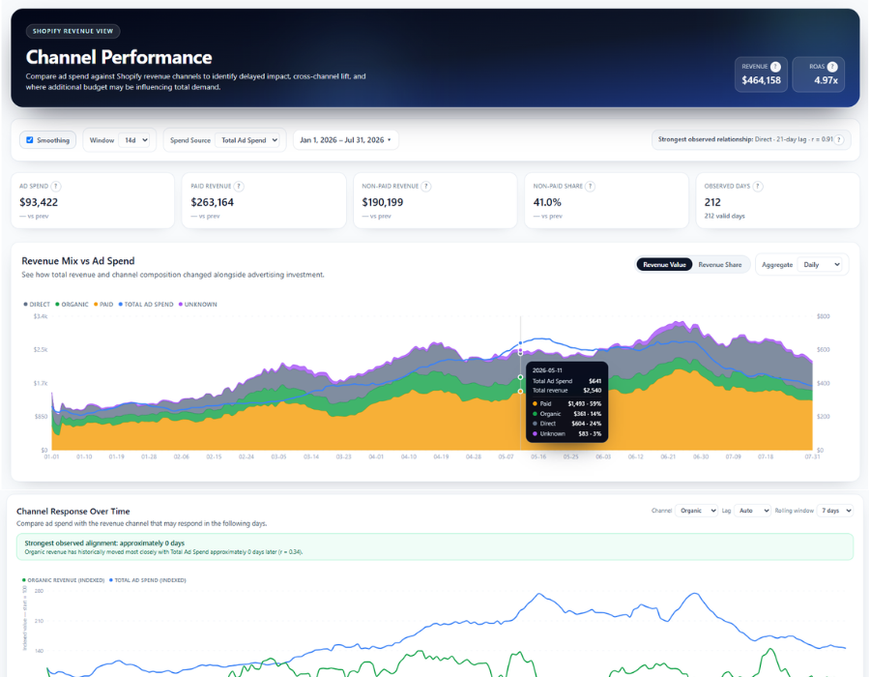This screenshot has width=870, height=677.
Task: Toggle the Direct legend series
Action: point(37,304)
